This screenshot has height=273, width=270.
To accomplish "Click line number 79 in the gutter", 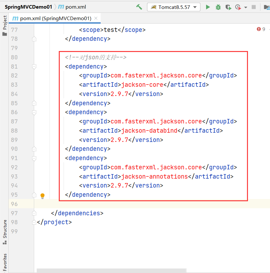I will tap(14, 48).
